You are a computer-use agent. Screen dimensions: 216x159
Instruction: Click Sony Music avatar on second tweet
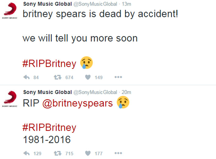(x=10, y=99)
